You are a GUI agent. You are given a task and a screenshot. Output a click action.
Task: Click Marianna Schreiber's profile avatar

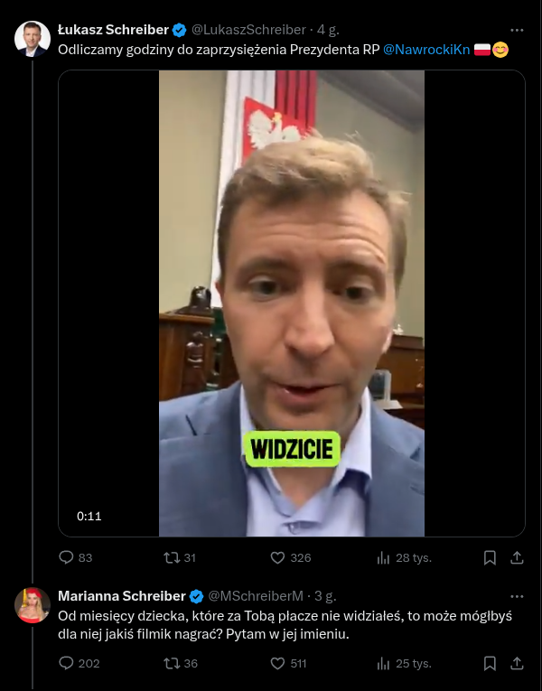pyautogui.click(x=33, y=605)
